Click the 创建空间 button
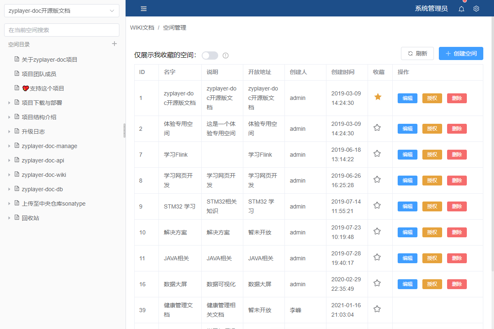Screen dimensions: 494x329 (x=461, y=53)
